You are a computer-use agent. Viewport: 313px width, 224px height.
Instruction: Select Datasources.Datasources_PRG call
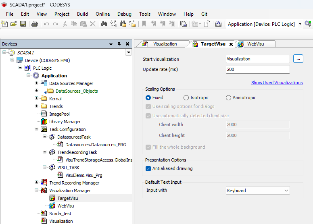(96, 145)
